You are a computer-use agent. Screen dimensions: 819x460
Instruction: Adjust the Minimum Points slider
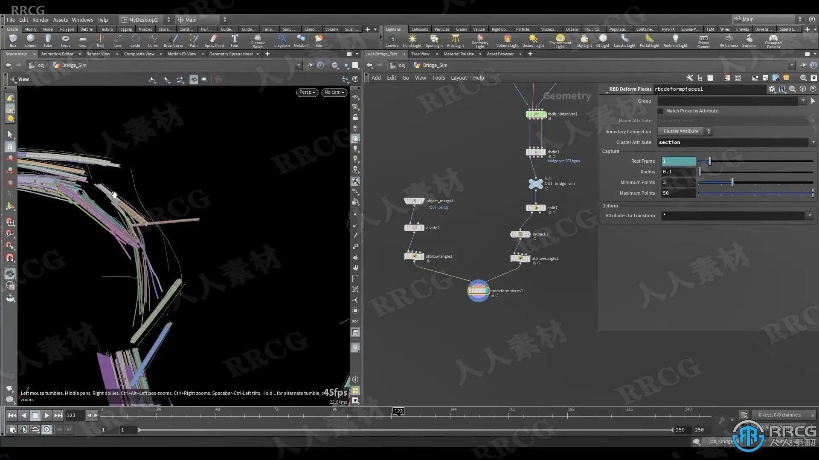(x=732, y=182)
